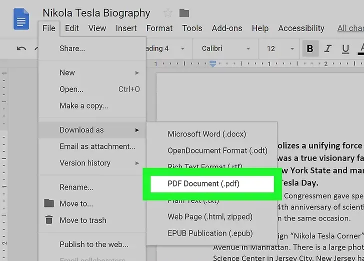Download as Microsoft Word (.docx)
364x261 pixels.
[211, 134]
